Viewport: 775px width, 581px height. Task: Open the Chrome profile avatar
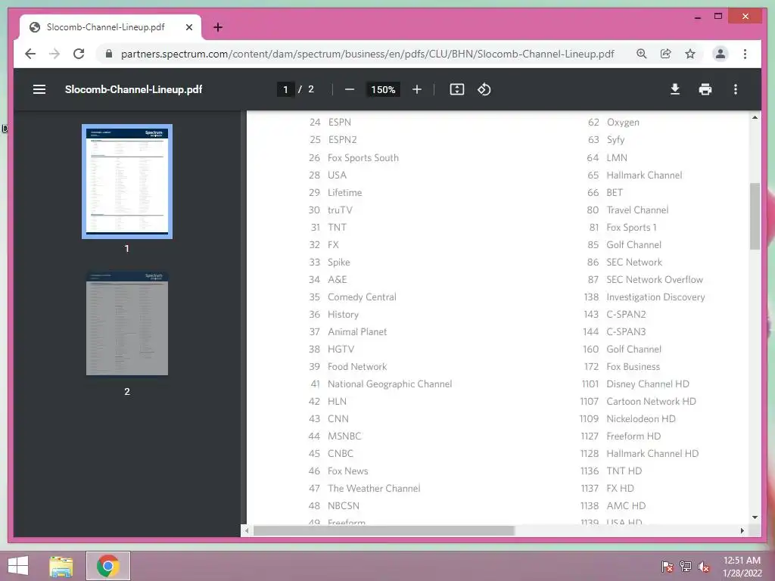coord(721,54)
